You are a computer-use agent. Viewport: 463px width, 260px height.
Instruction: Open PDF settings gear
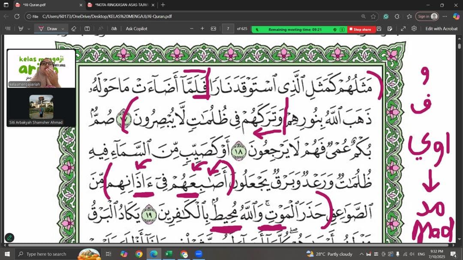[x=414, y=29]
